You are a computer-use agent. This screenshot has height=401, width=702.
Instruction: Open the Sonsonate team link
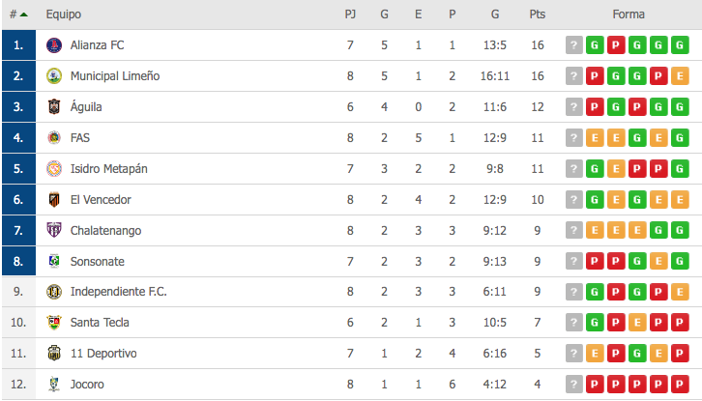[97, 262]
